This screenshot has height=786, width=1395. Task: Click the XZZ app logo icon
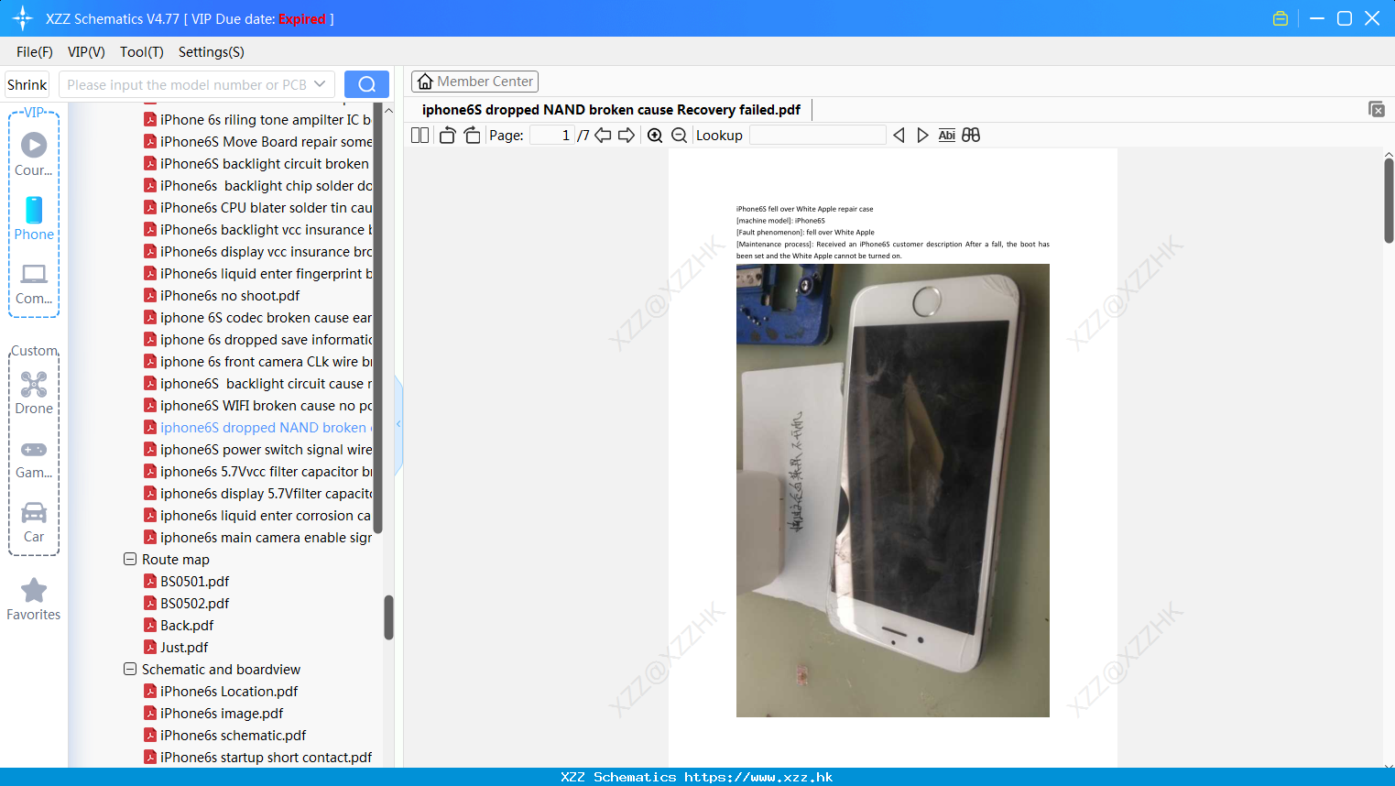point(23,18)
